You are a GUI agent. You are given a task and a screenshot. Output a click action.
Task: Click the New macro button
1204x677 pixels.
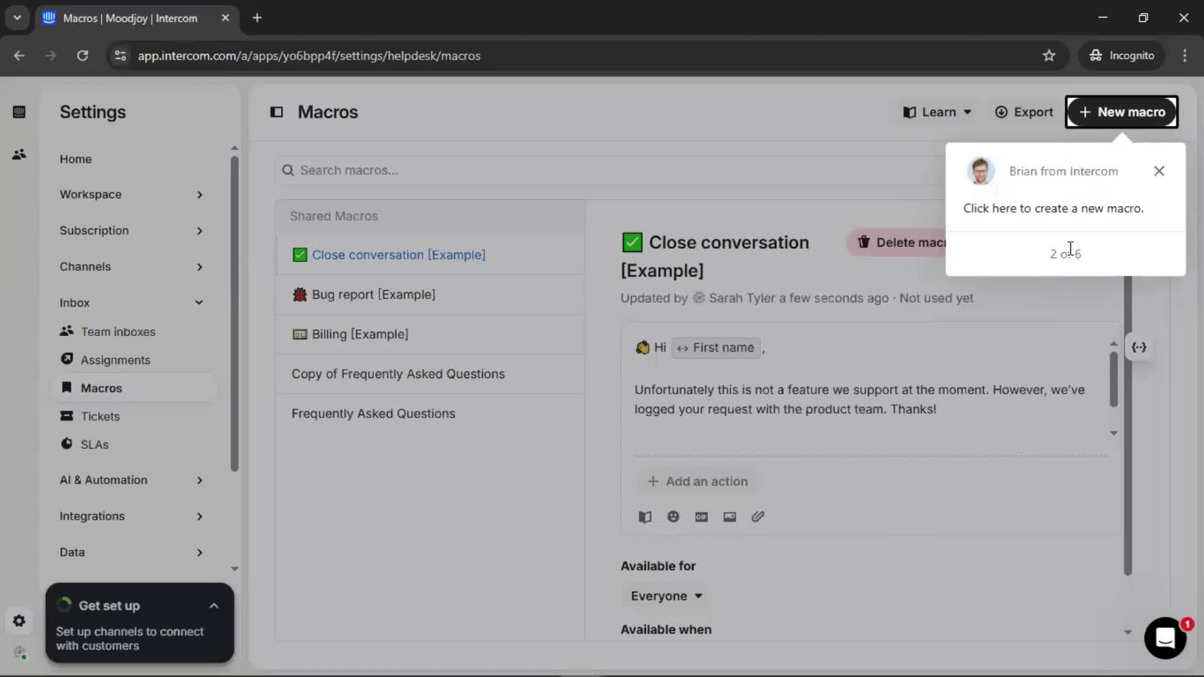tap(1122, 112)
